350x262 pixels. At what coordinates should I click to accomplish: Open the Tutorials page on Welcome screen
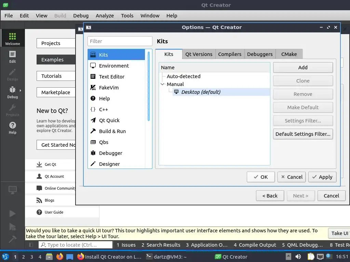click(x=56, y=76)
